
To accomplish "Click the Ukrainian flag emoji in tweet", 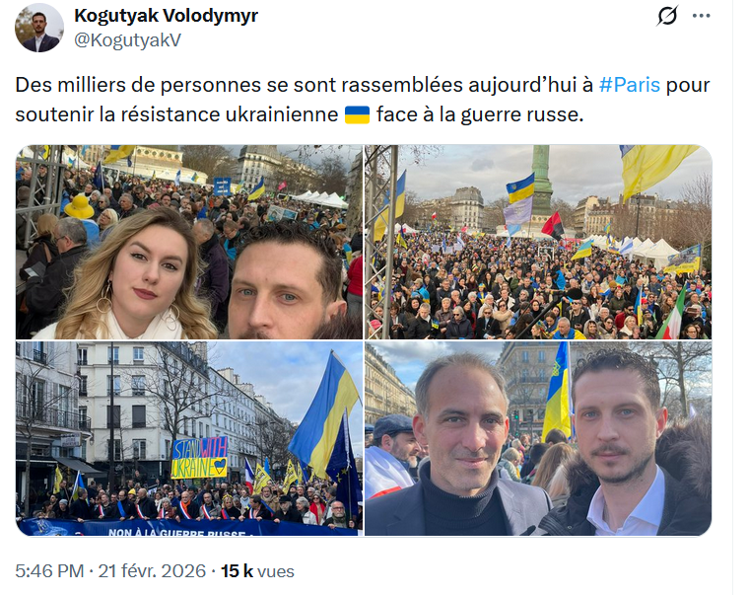I will coord(357,114).
